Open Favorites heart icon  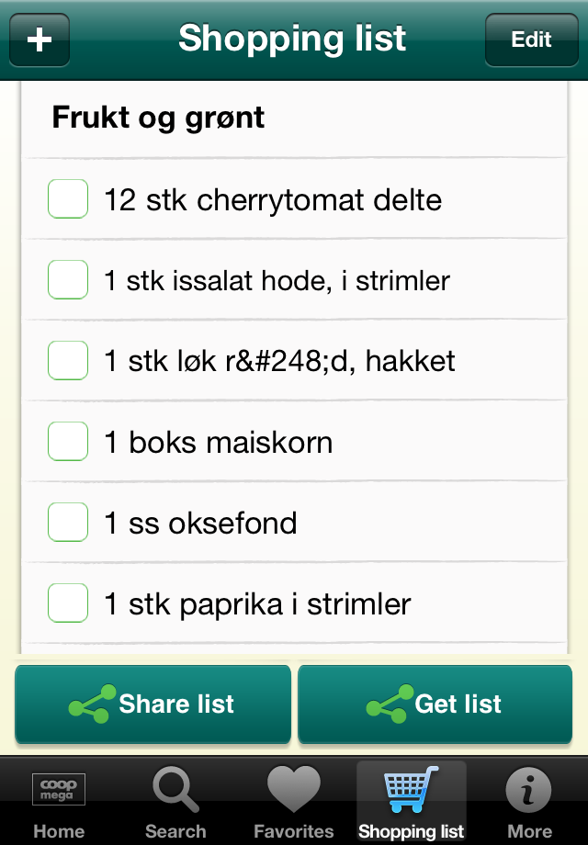293,790
